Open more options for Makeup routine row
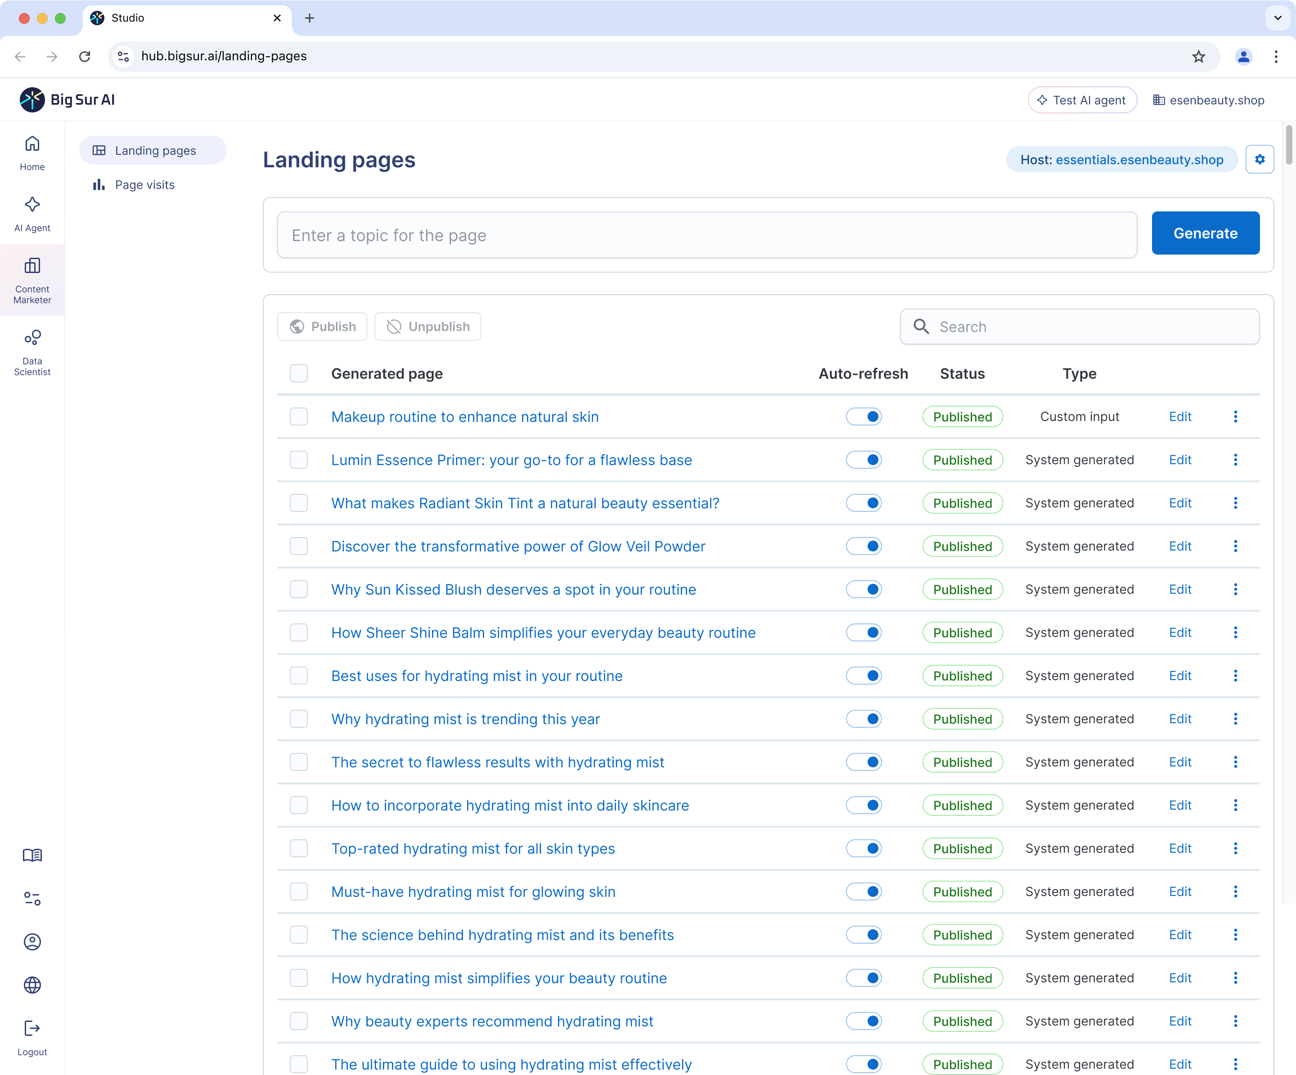This screenshot has width=1296, height=1075. click(1235, 417)
